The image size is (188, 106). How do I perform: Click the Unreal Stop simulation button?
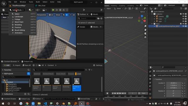[x=60, y=10]
